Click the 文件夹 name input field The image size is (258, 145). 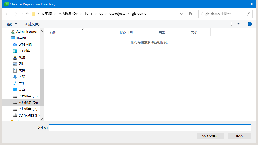[150, 128]
